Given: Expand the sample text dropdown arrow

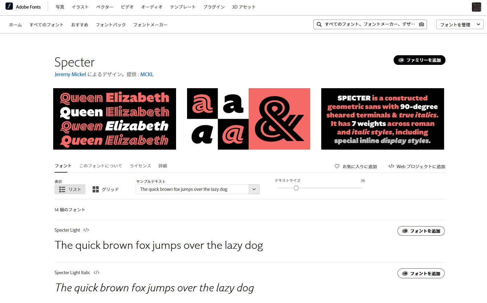Looking at the screenshot, I should click(x=254, y=189).
